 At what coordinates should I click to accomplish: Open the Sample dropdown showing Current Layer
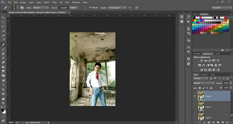117,8
